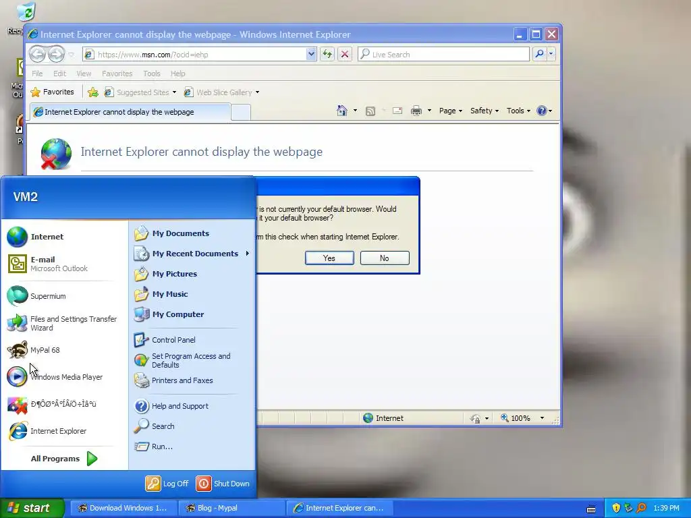The height and width of the screenshot is (518, 691).
Task: Click the Live Search magnifier button
Action: [539, 55]
